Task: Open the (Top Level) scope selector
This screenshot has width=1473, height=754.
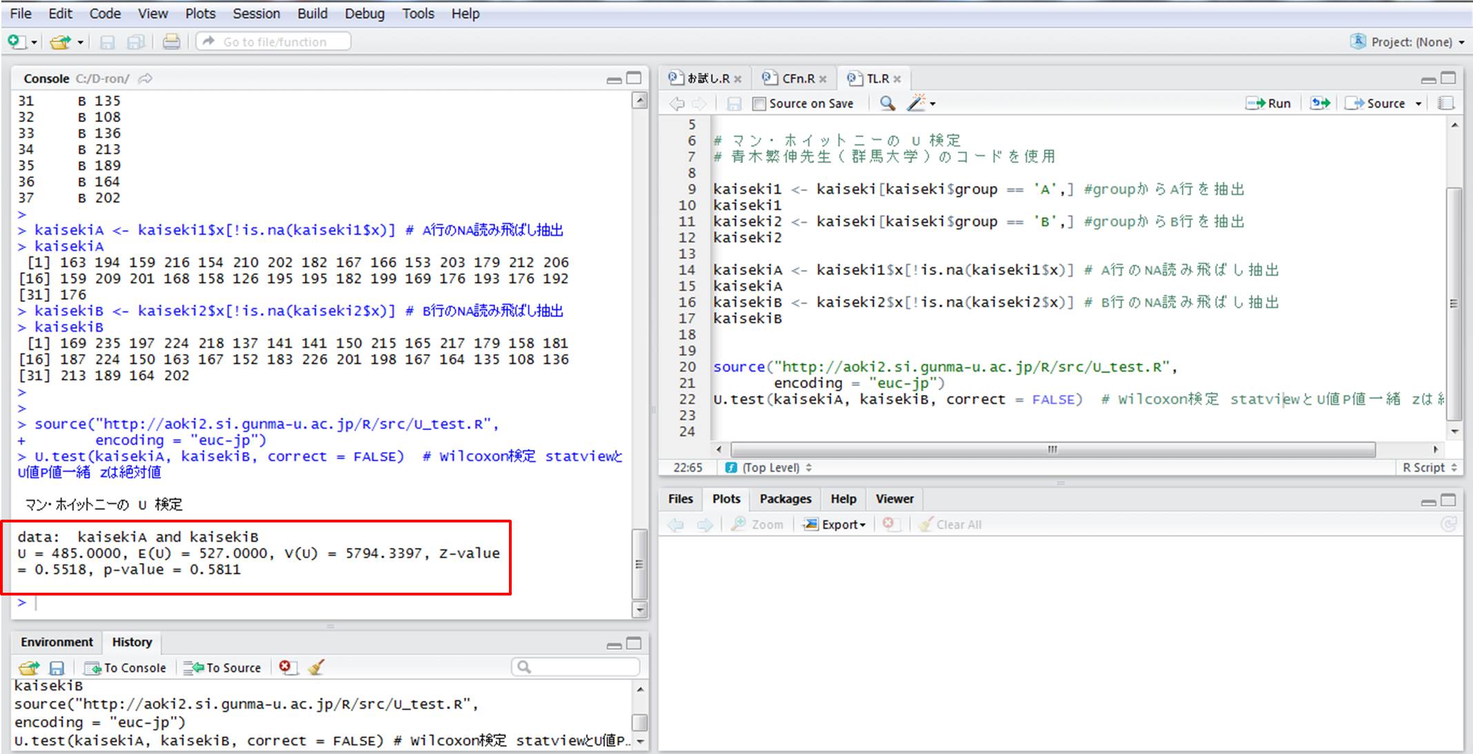Action: (x=769, y=467)
